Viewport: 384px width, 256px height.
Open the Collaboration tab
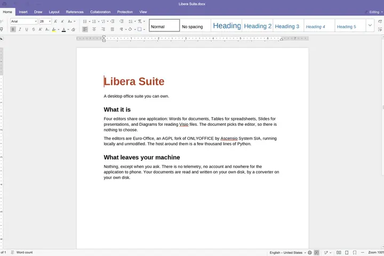pos(100,12)
